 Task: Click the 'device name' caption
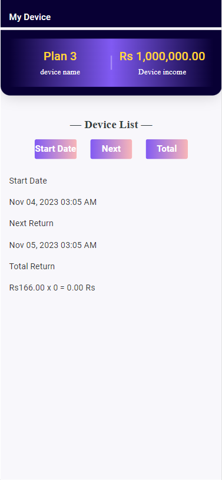pos(60,72)
